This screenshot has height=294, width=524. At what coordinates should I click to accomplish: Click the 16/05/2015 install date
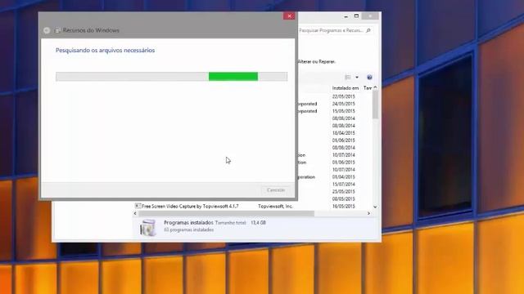pyautogui.click(x=344, y=207)
